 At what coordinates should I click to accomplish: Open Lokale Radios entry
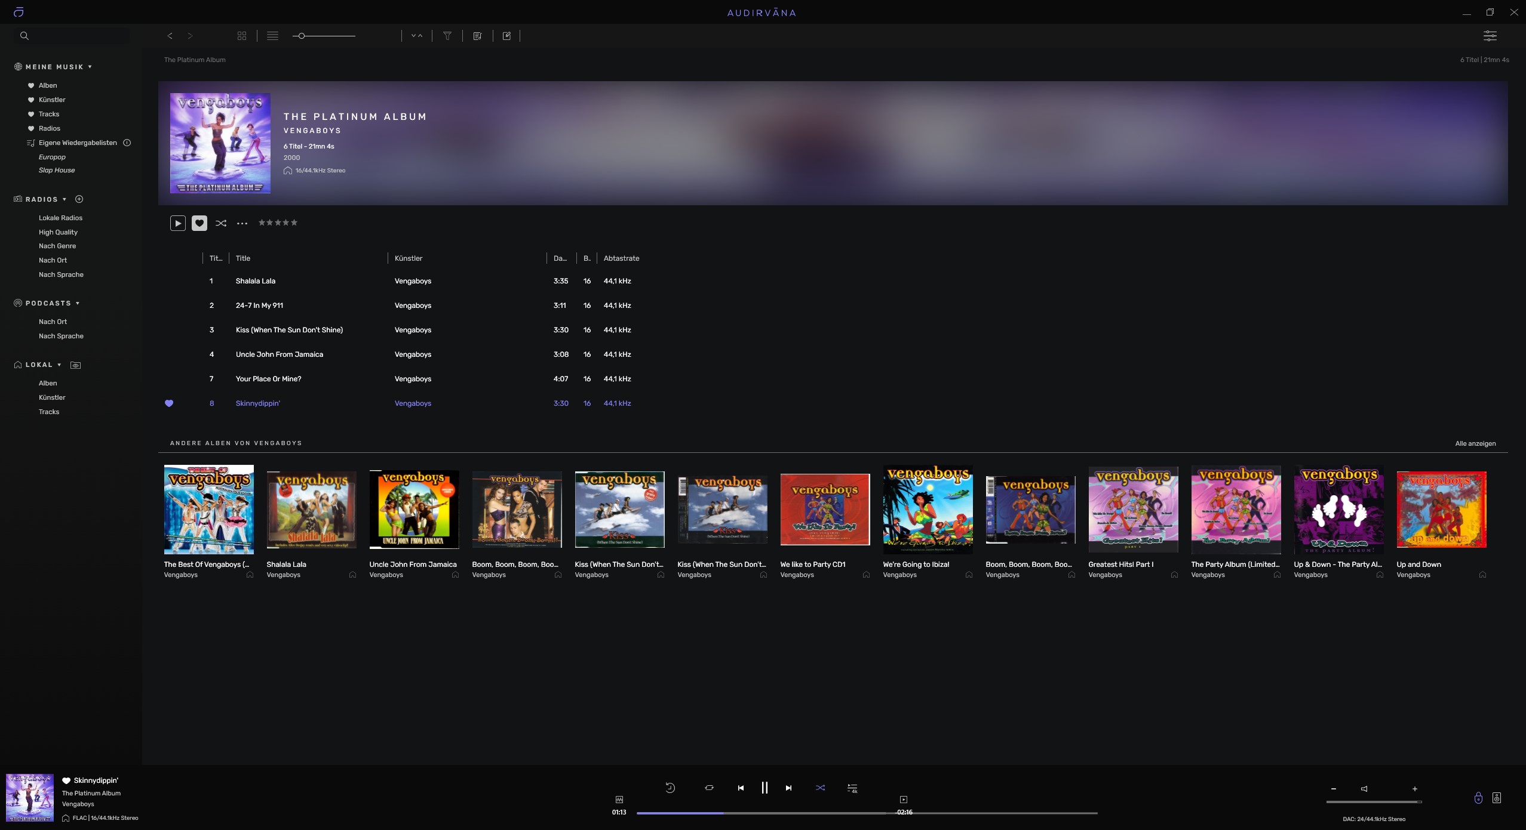point(60,218)
